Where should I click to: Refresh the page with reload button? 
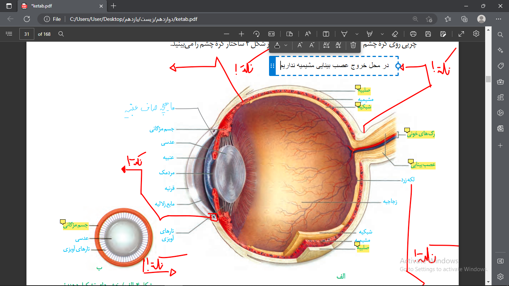click(x=27, y=19)
